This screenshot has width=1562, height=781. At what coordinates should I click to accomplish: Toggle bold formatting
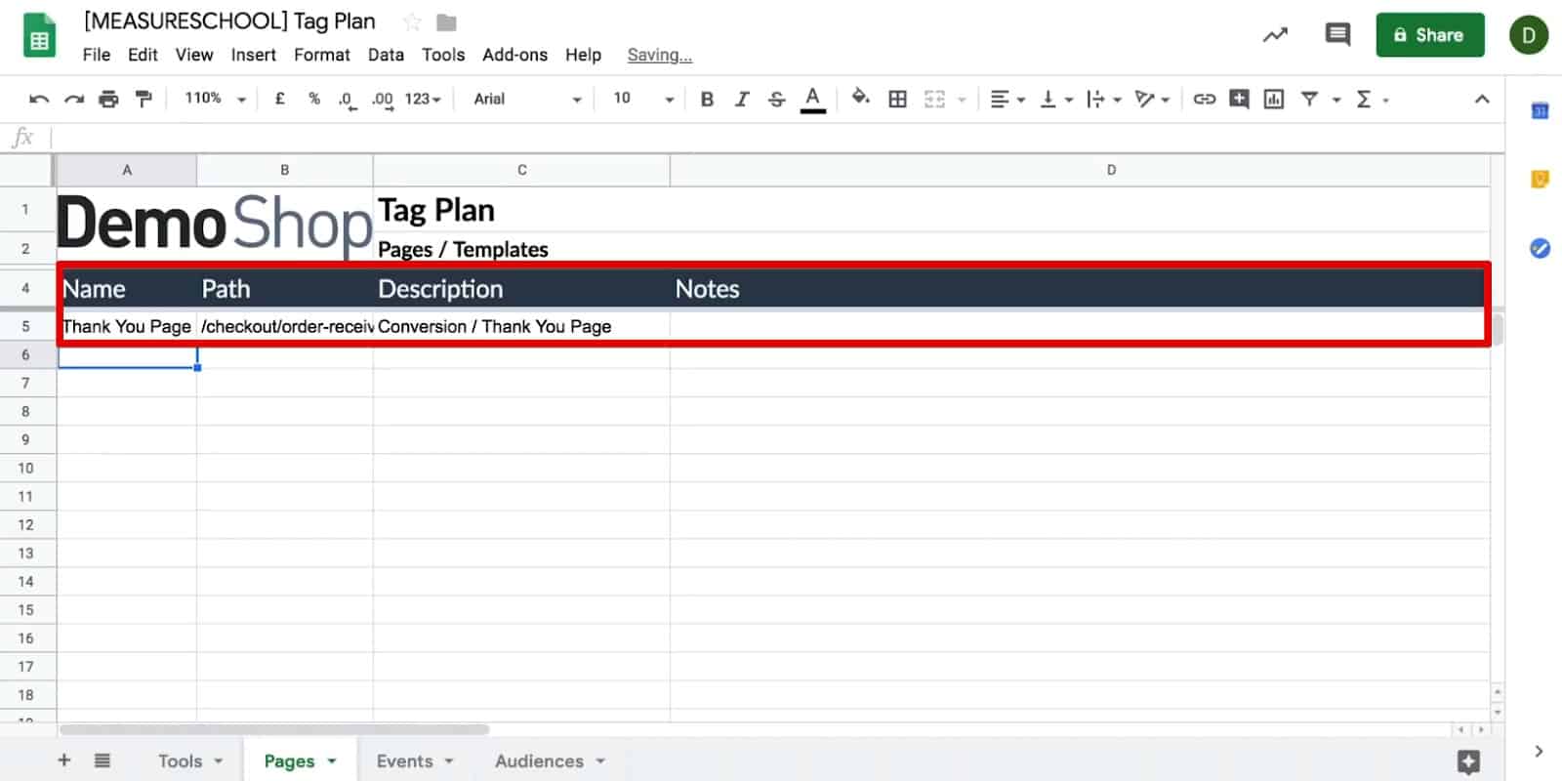707,99
